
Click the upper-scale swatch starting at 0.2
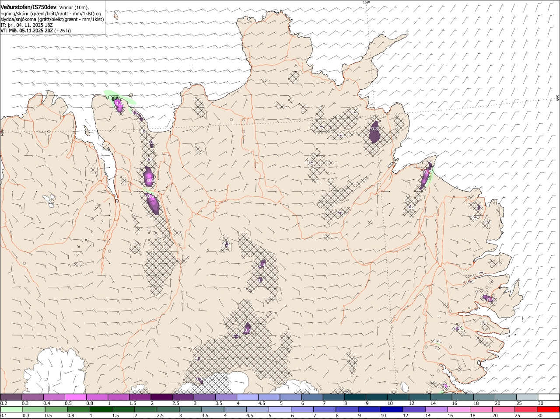point(11,397)
